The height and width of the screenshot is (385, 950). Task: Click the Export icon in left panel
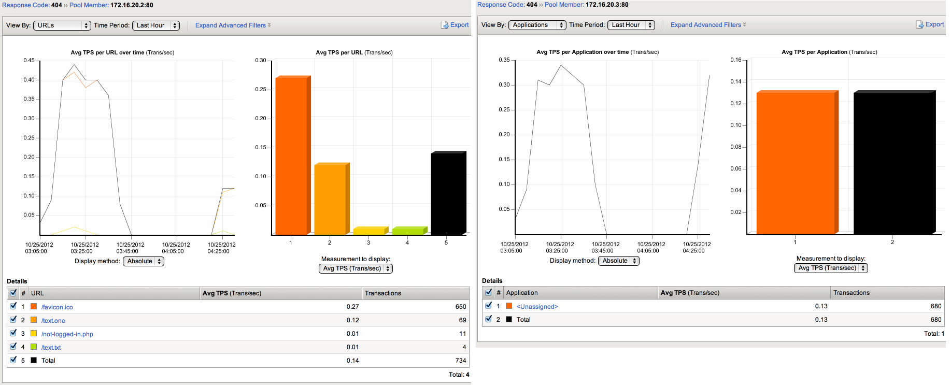tap(444, 25)
